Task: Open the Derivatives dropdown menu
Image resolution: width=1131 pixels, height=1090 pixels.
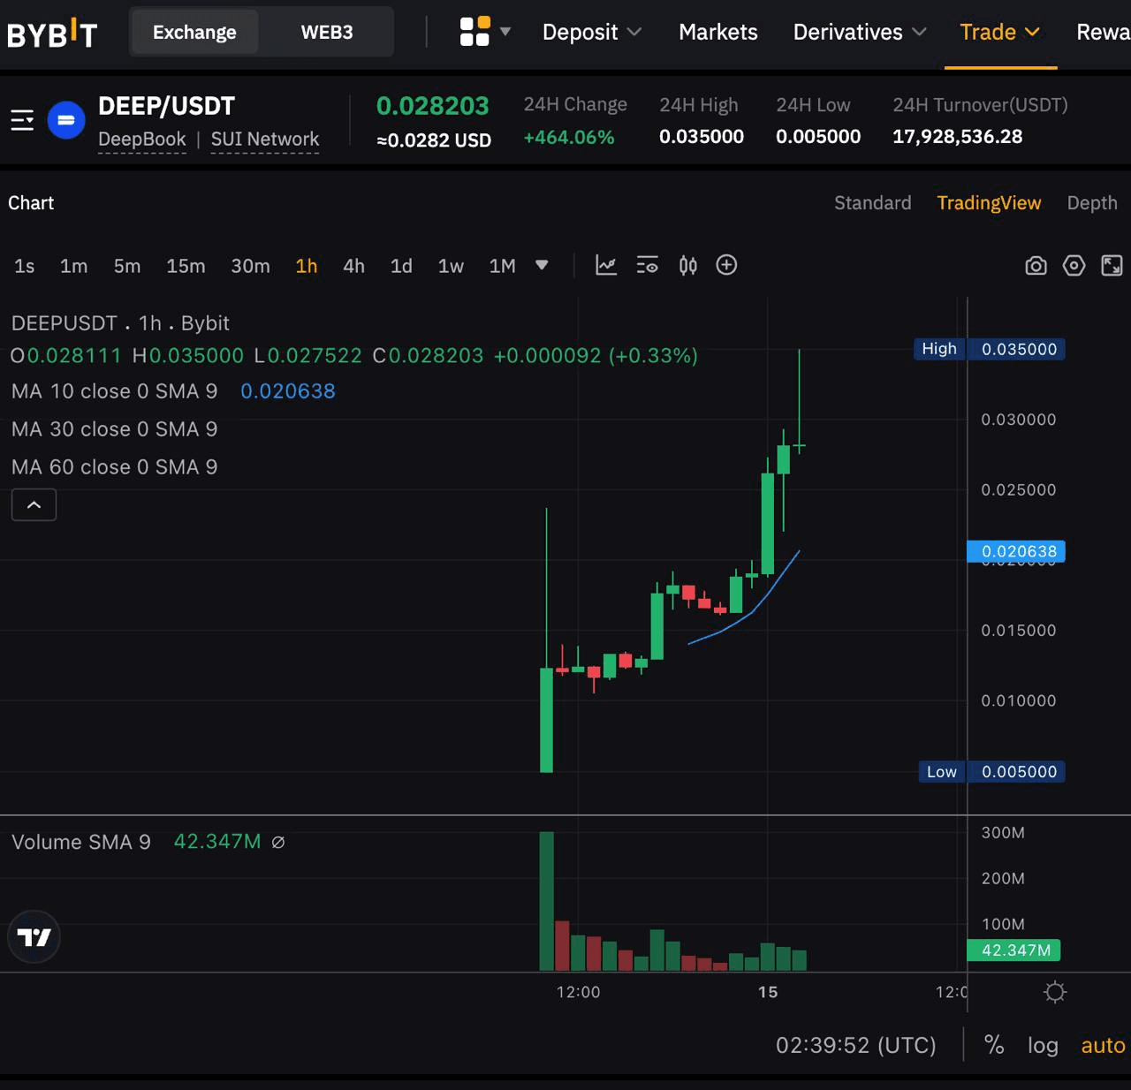Action: pos(860,33)
